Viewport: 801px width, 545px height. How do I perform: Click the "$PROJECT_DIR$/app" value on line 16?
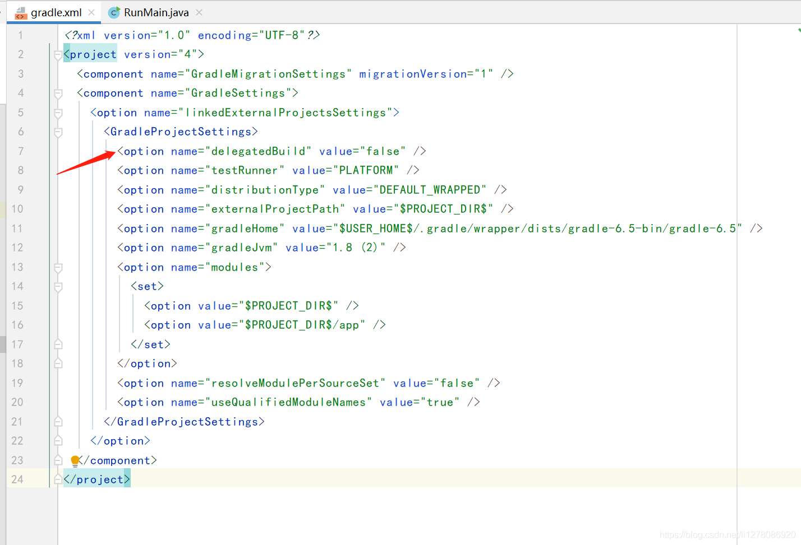(x=302, y=325)
